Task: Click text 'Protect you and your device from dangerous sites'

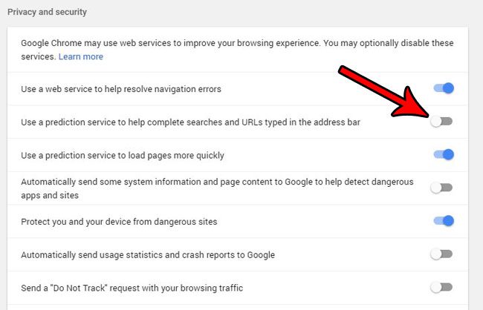Action: pos(119,222)
